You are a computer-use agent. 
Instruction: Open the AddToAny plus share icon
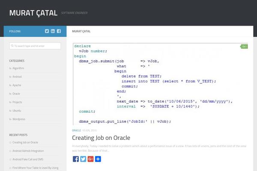(98, 159)
